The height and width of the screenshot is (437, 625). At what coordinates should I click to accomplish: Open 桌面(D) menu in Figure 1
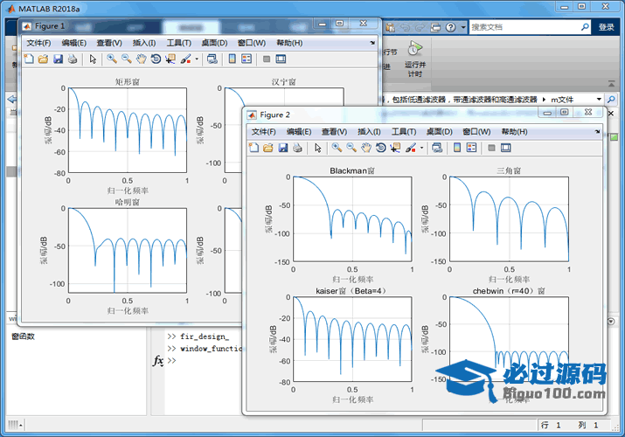click(x=214, y=43)
